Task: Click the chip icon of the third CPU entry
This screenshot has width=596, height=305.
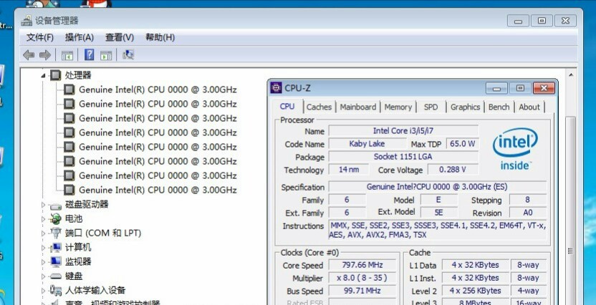Action: 69,118
